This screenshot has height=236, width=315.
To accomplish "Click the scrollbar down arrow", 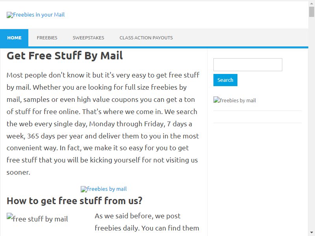I will tap(311, 232).
